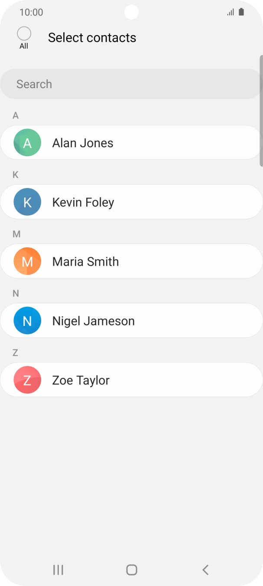Select the Kevin Foley contact name
The image size is (263, 586).
tap(83, 202)
